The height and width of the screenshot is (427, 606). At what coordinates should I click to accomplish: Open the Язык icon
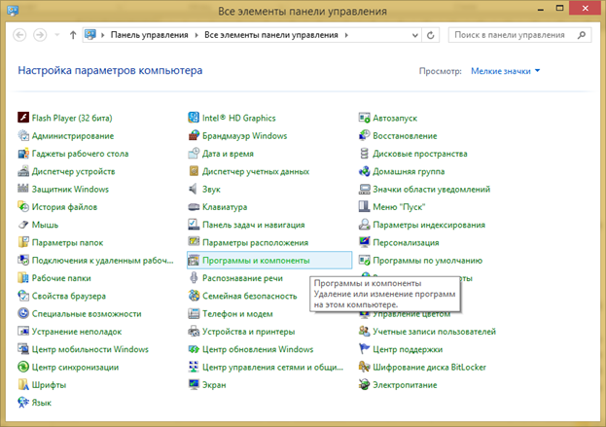coord(23,402)
